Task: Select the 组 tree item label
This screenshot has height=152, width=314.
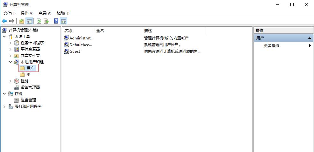Action: point(29,75)
